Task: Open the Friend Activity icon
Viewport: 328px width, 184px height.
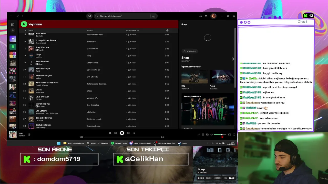Action: tap(206, 16)
